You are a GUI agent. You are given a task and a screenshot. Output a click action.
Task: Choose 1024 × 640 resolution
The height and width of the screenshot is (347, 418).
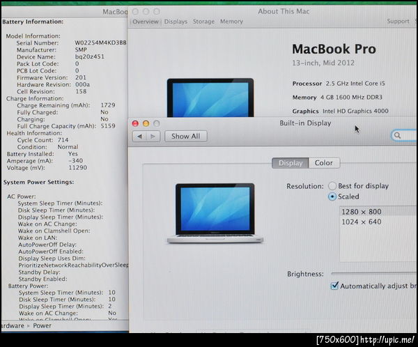pos(378,222)
